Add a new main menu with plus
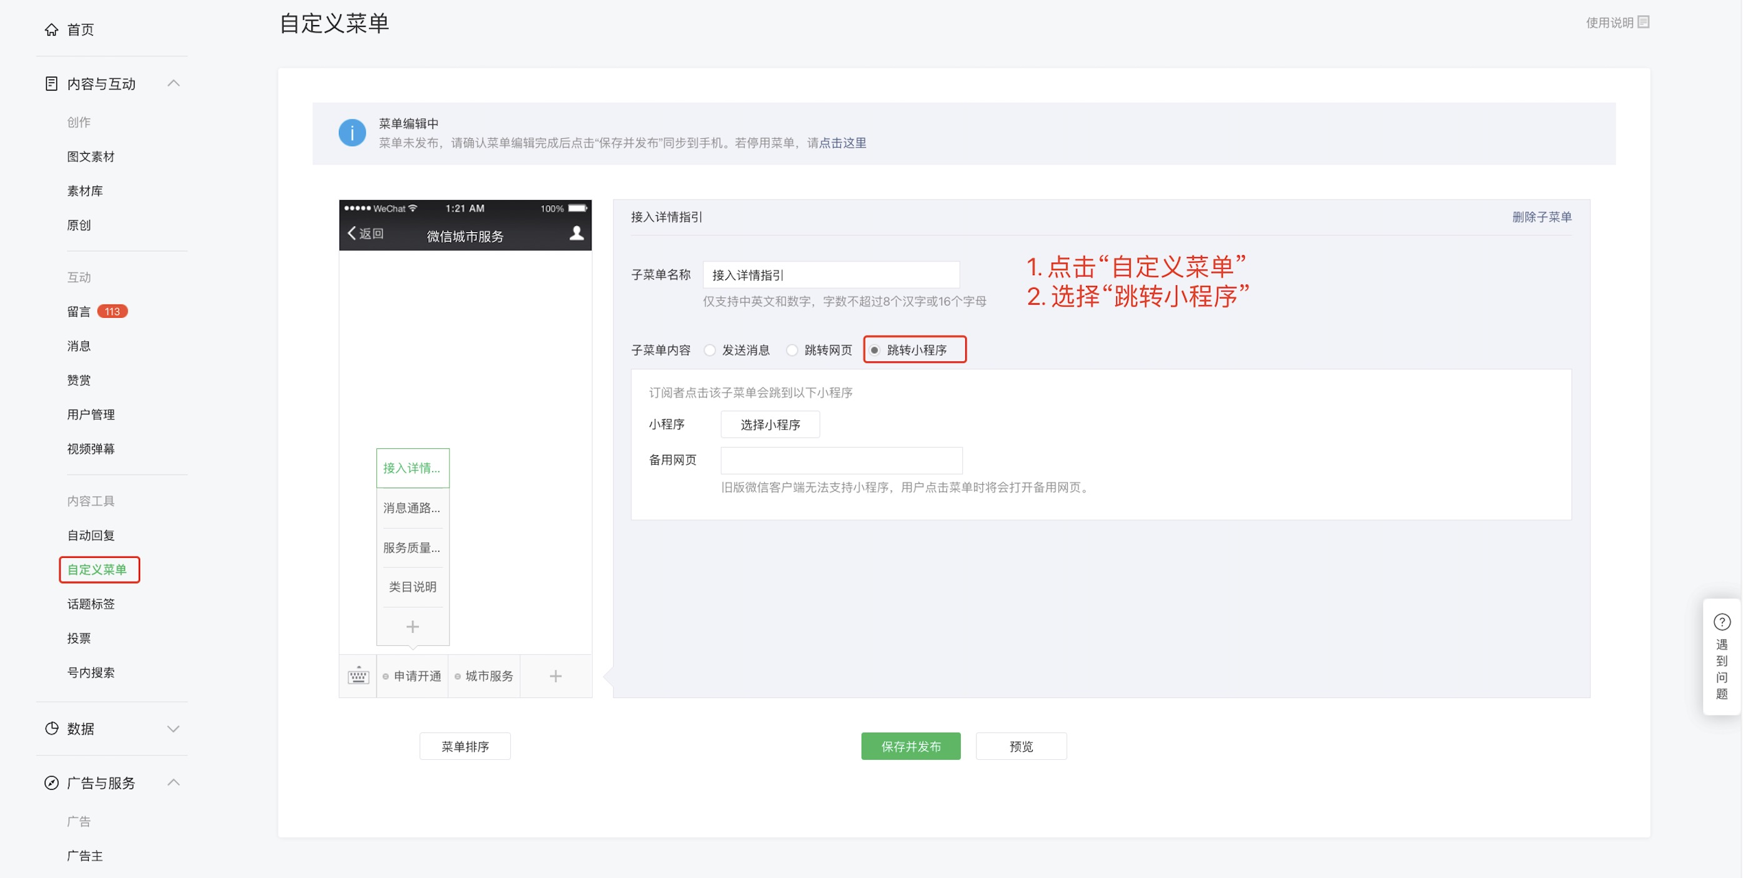1743x878 pixels. point(555,675)
